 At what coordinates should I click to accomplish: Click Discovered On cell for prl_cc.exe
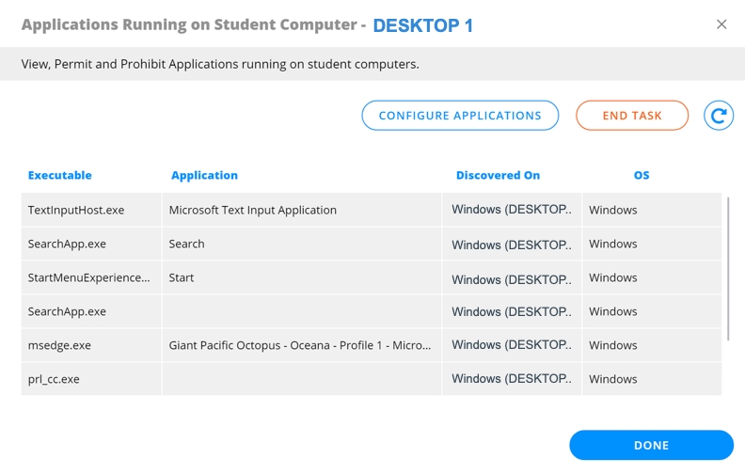click(x=511, y=379)
